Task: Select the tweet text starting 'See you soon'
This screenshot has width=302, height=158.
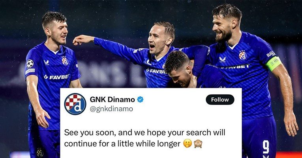Action: coord(144,138)
